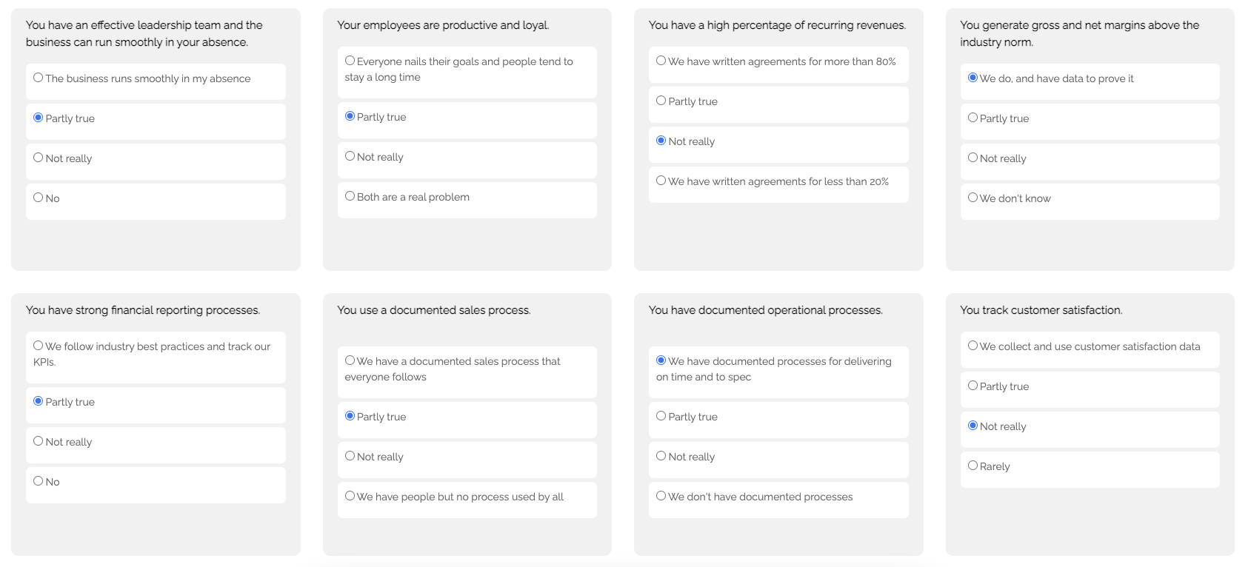
Task: Select 'The business runs smoothly in my absence'
Action: point(39,78)
